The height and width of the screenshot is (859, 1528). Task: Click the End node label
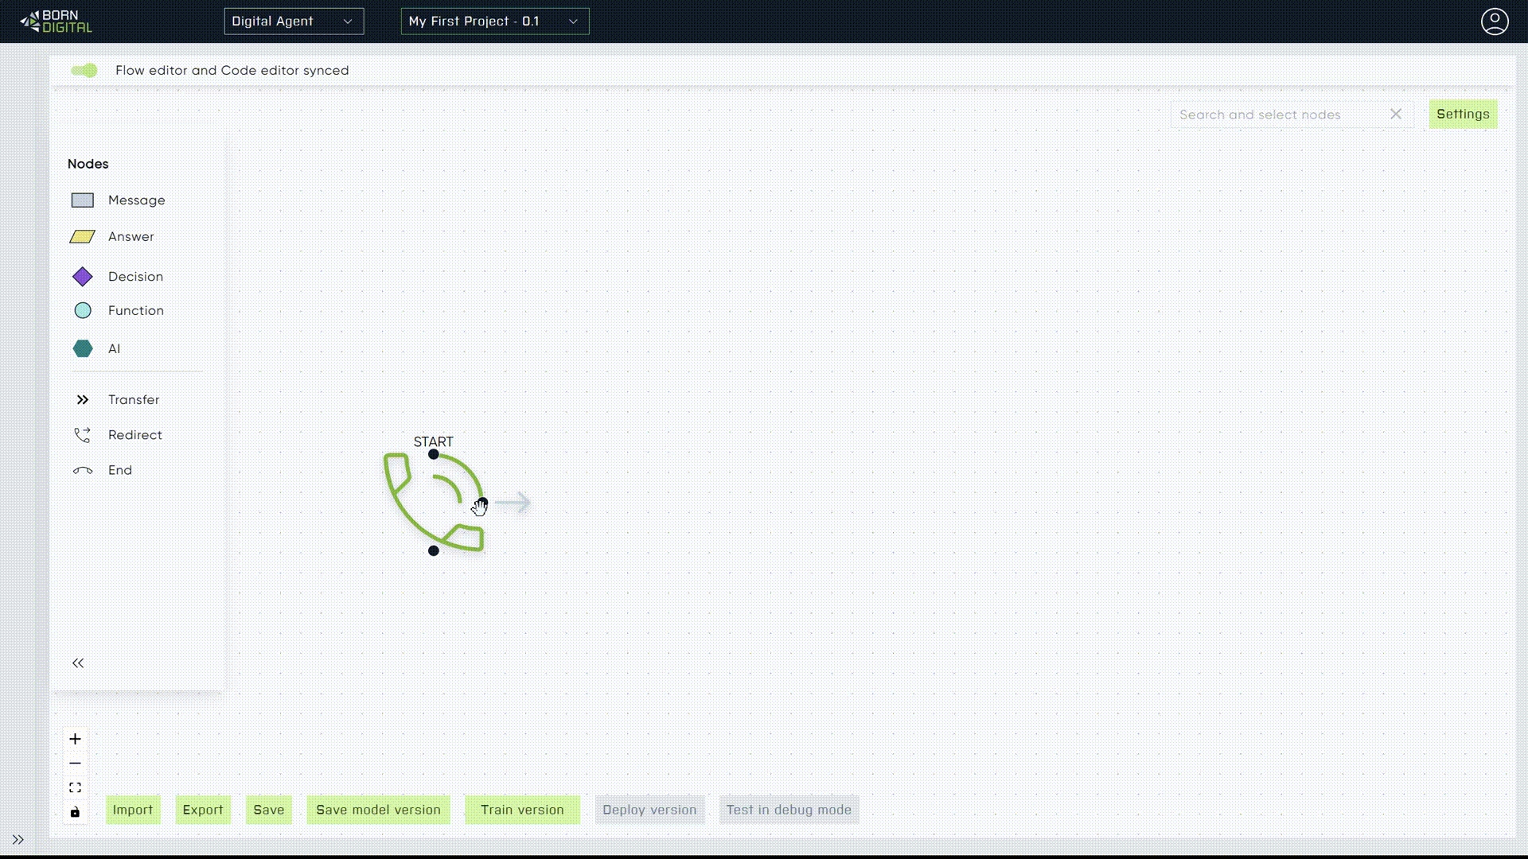pos(120,471)
